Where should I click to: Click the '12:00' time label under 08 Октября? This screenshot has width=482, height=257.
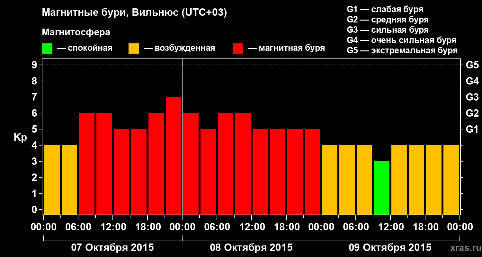252,227
